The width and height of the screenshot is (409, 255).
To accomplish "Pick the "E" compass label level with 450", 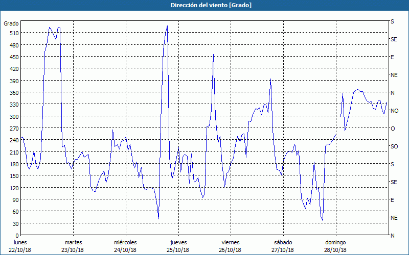I will click(x=392, y=57).
